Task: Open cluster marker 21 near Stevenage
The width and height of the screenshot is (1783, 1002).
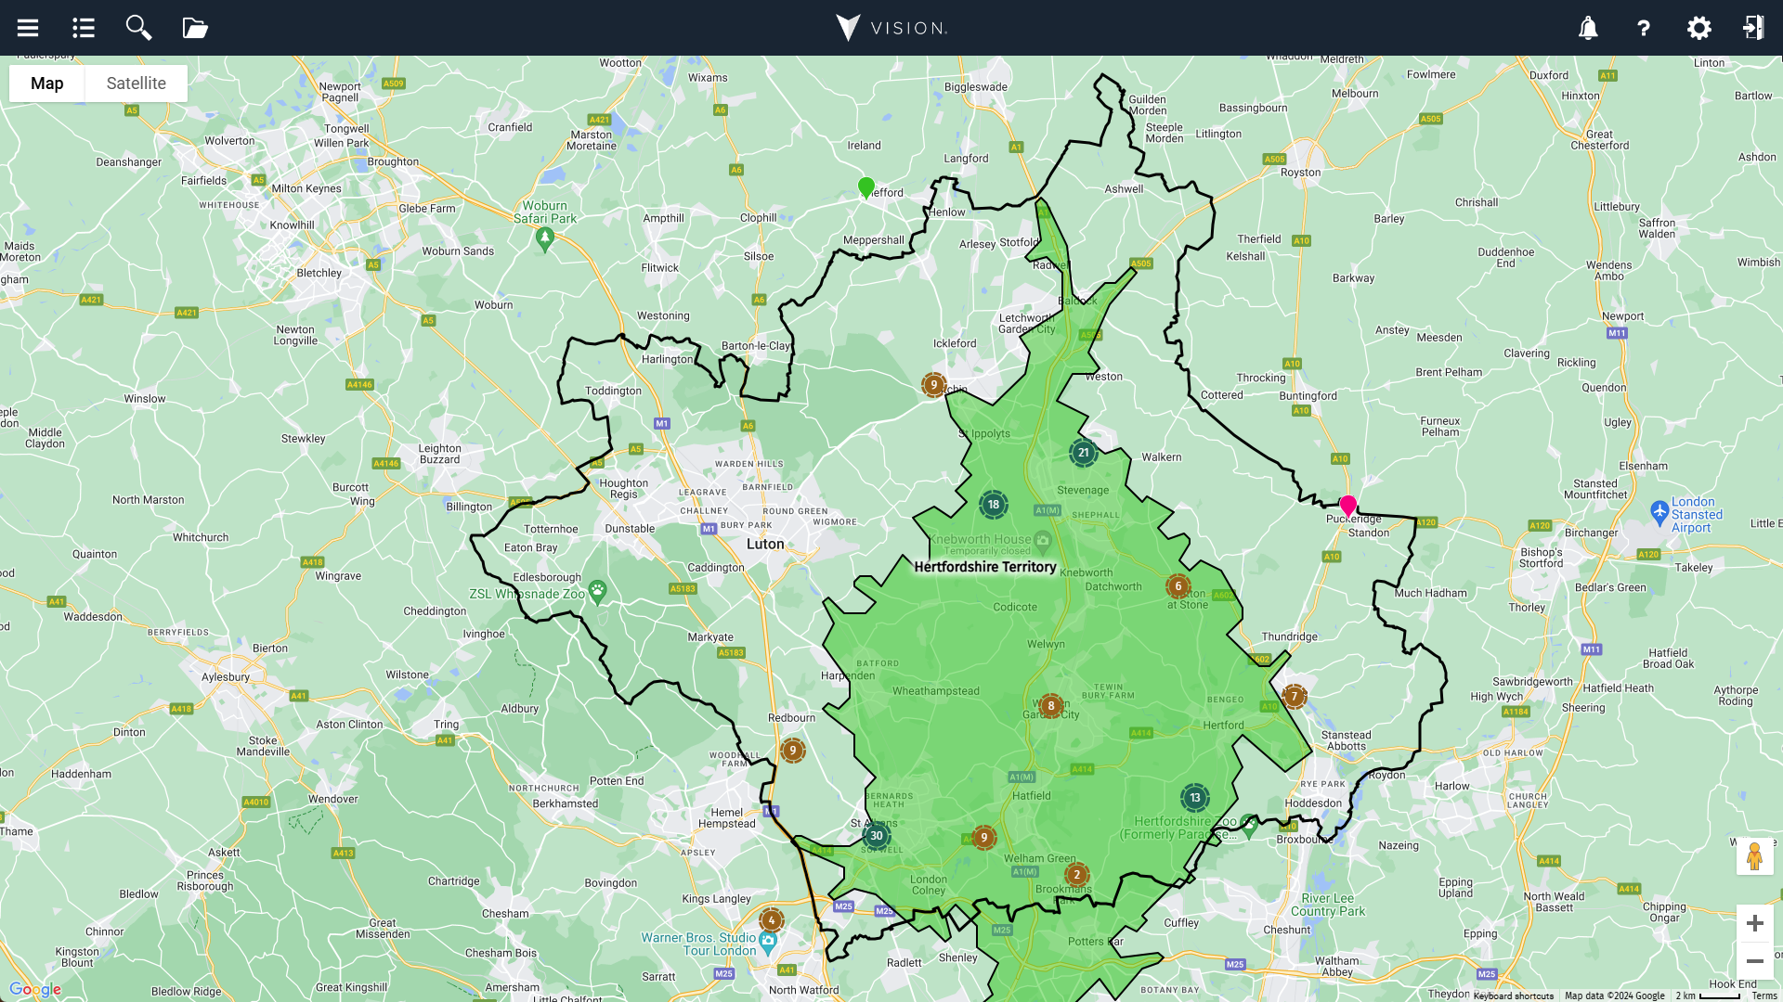Action: pyautogui.click(x=1084, y=453)
